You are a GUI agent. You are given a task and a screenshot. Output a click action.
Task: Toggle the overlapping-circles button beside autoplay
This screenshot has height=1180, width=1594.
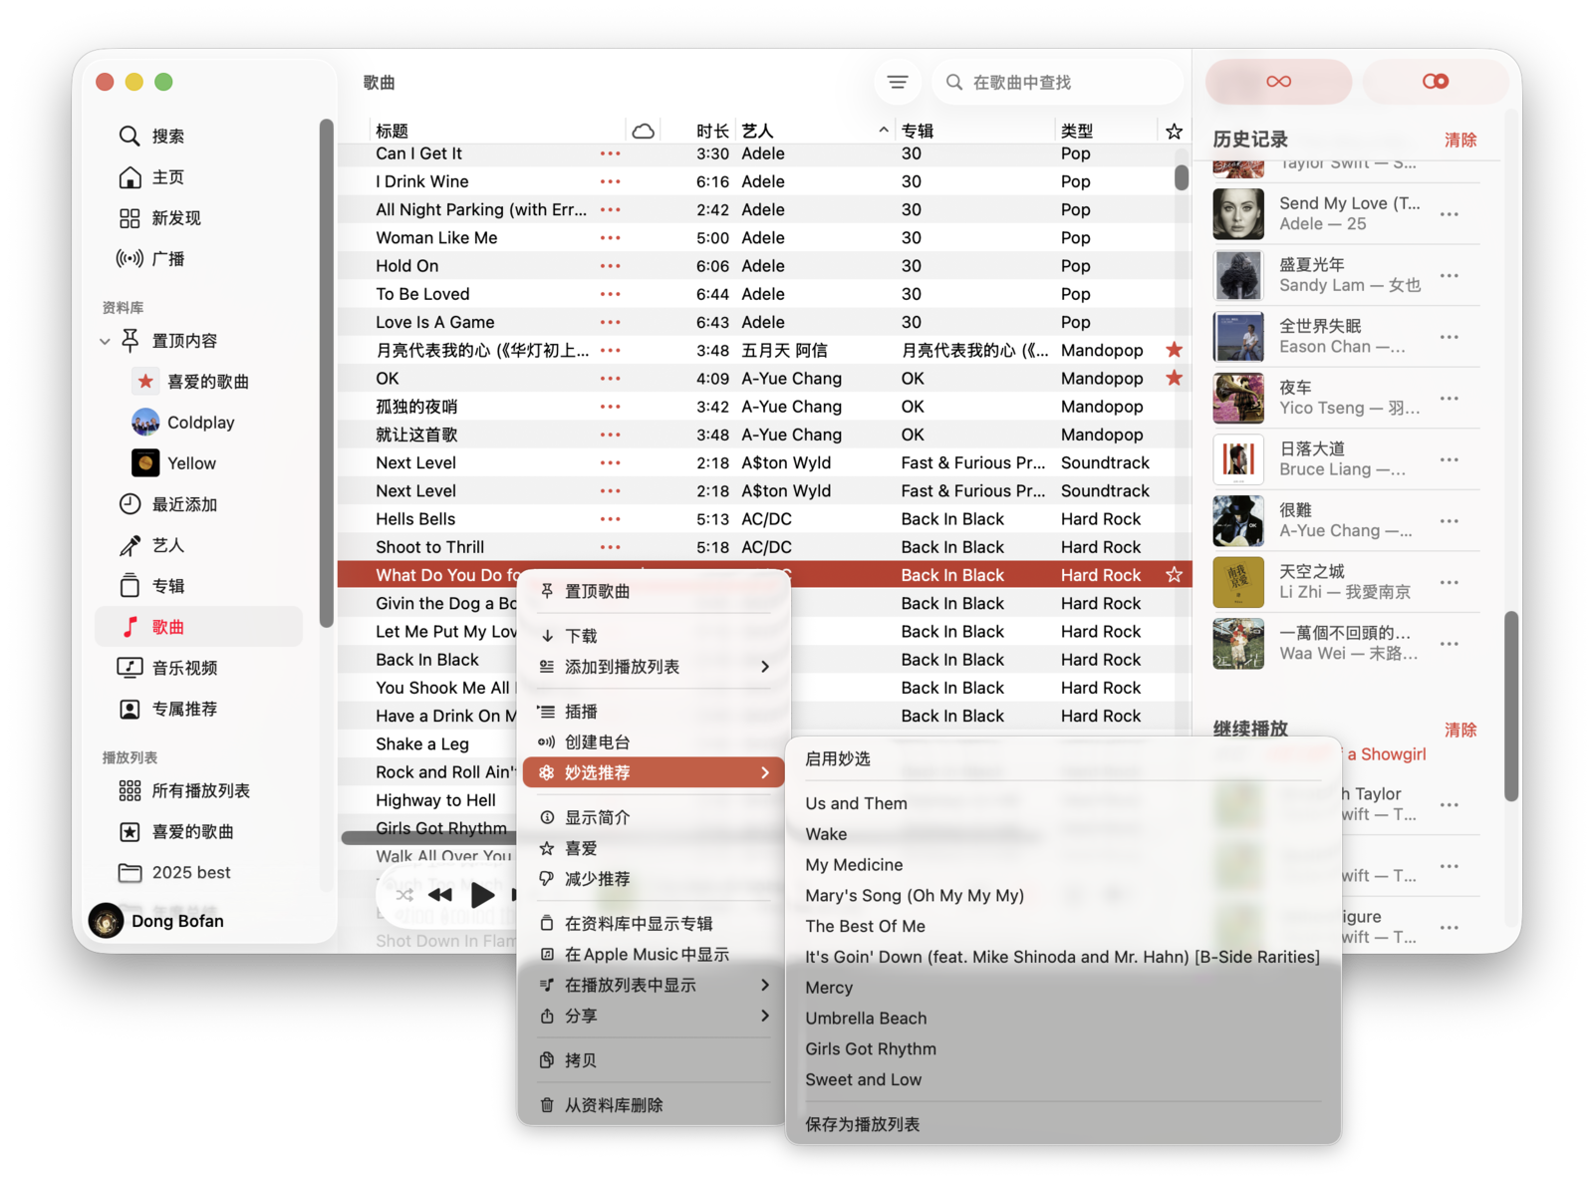click(1435, 81)
